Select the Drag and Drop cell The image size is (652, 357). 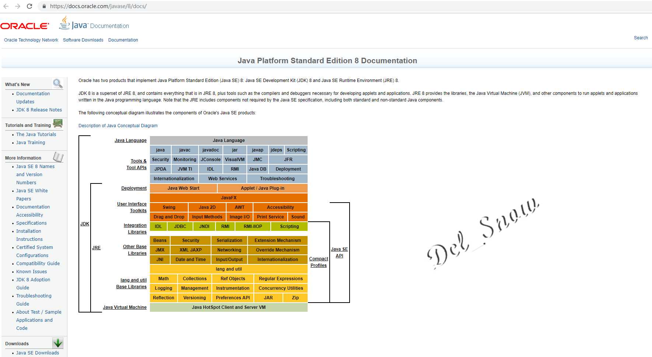pyautogui.click(x=169, y=217)
